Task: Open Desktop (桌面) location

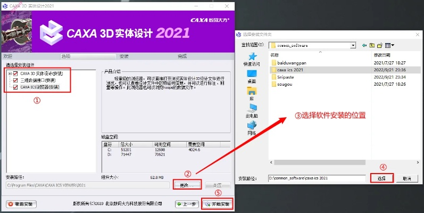Action: tap(252, 77)
